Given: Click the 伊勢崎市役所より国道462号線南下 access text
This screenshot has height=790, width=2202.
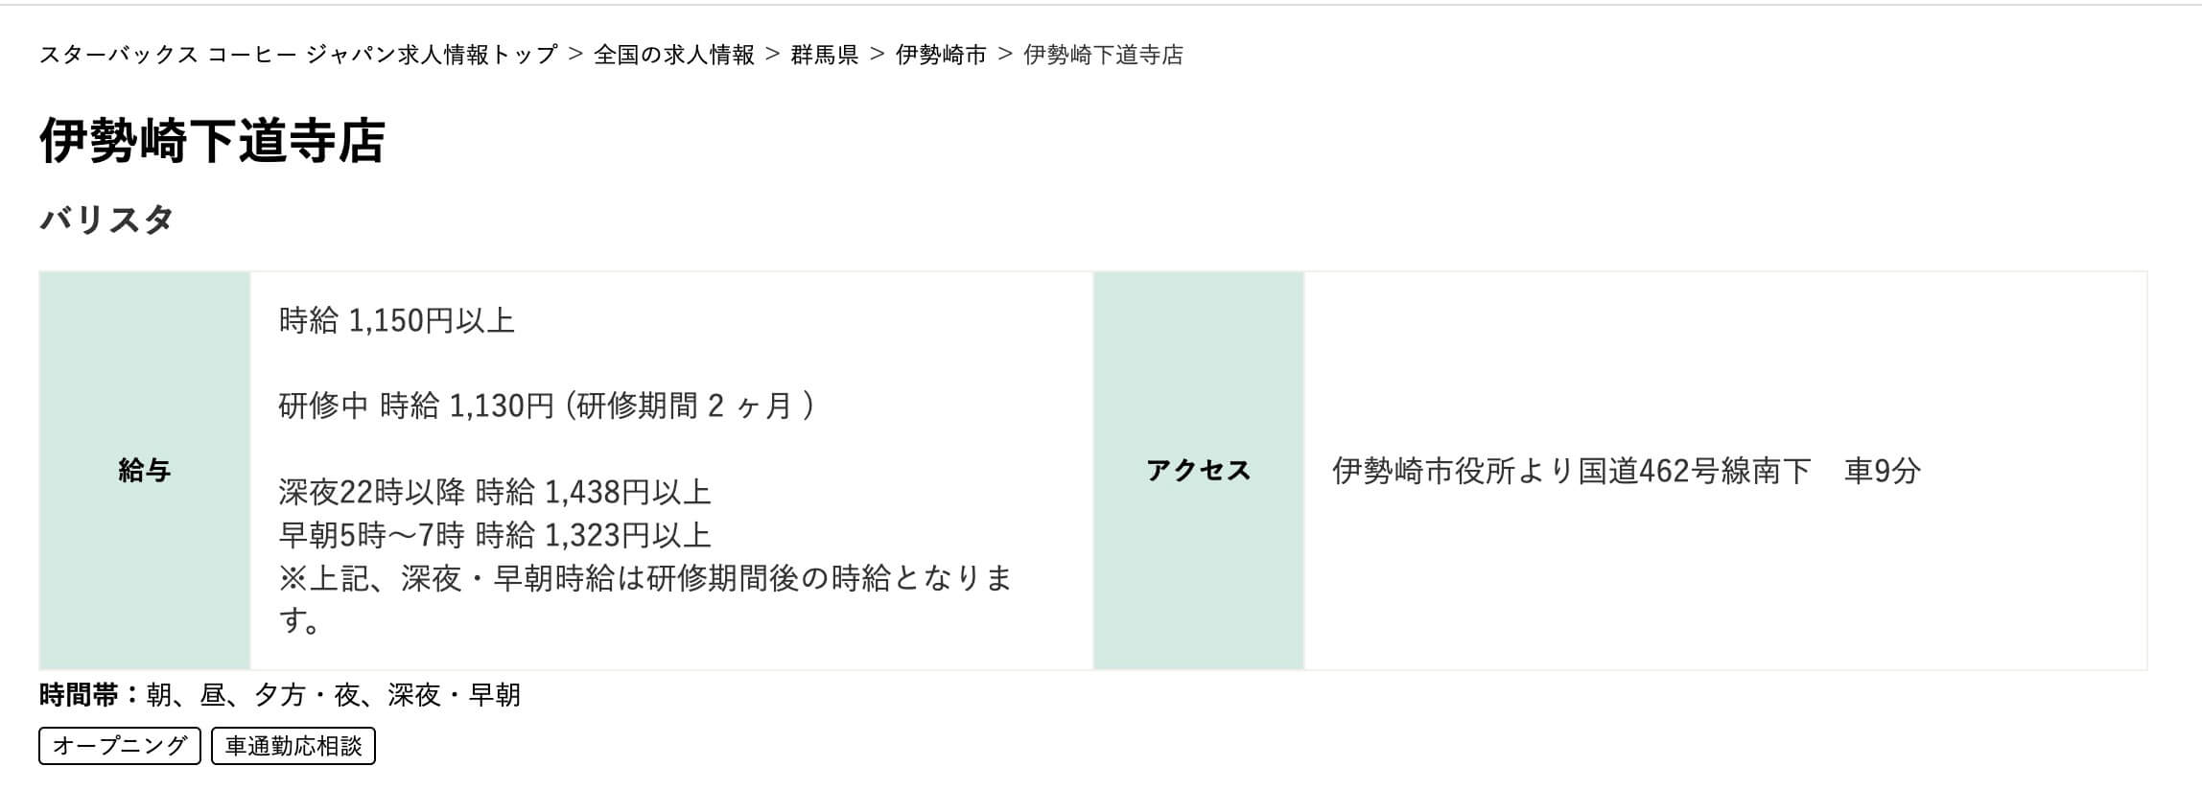Looking at the screenshot, I should 1571,471.
